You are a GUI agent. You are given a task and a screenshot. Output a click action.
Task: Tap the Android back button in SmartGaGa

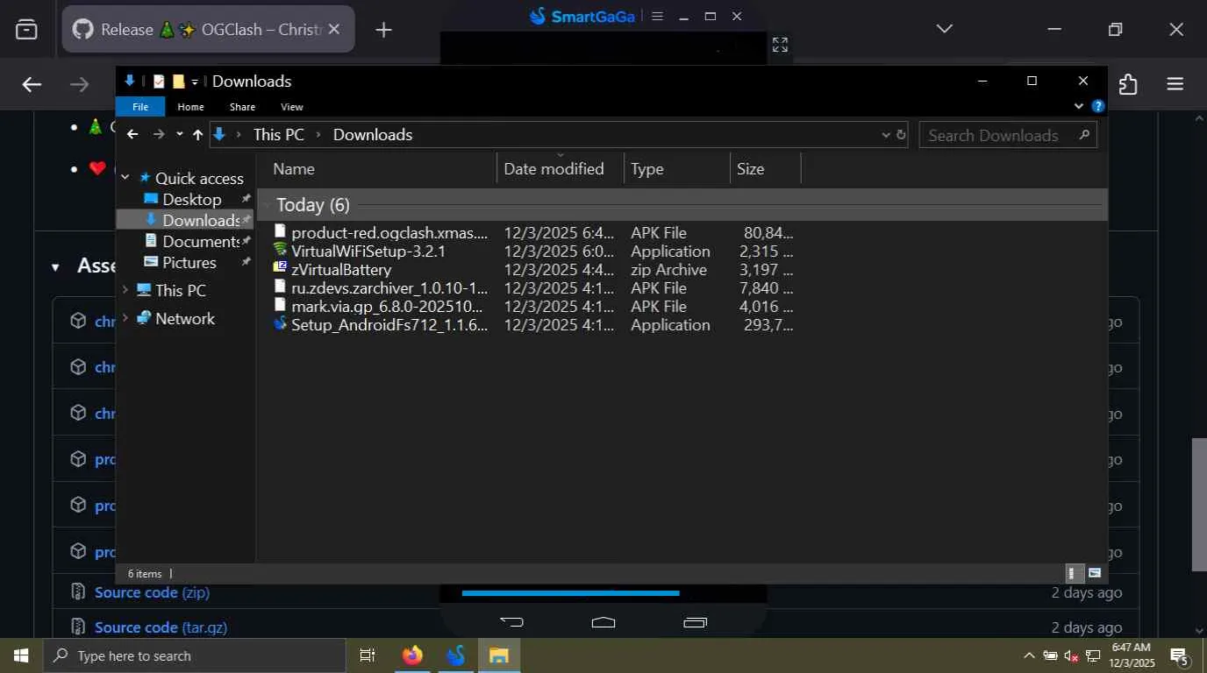click(x=511, y=622)
